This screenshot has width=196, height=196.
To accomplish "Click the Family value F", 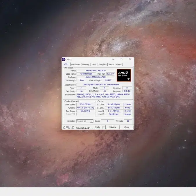I will (x=81, y=88).
